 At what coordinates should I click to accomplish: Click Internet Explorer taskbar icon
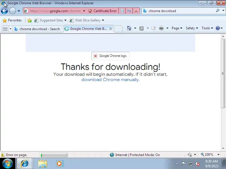(25, 164)
